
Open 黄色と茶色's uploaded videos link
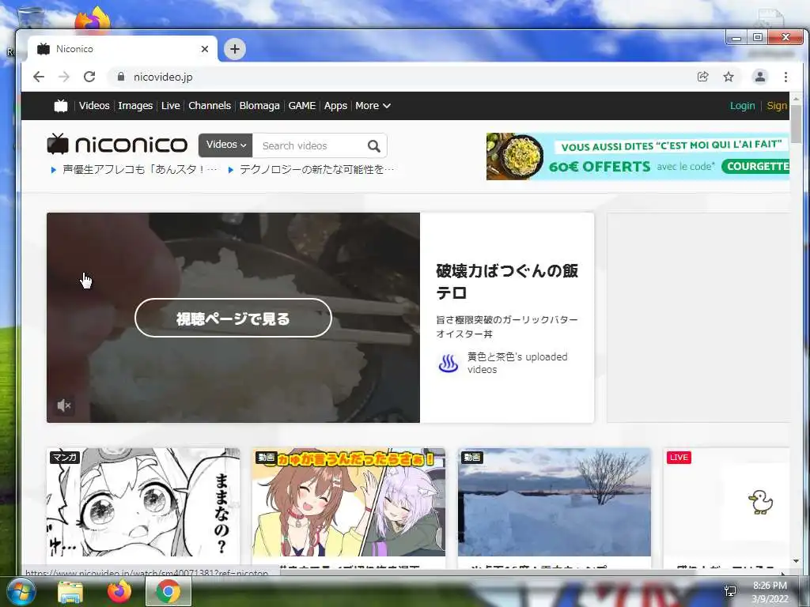tap(517, 363)
